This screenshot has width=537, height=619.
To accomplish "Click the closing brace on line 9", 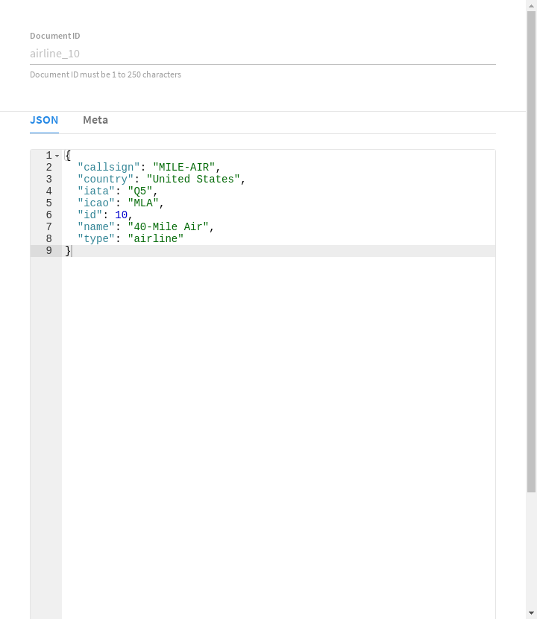I will pos(68,251).
